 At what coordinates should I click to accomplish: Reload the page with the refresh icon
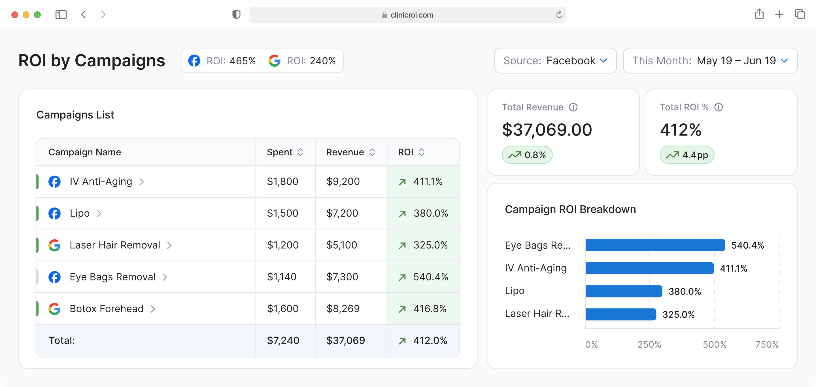click(559, 14)
